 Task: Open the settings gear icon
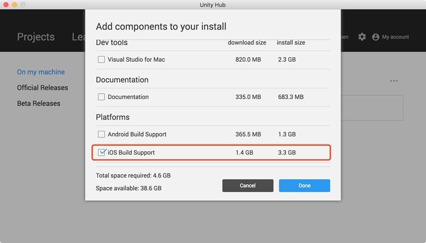point(362,37)
